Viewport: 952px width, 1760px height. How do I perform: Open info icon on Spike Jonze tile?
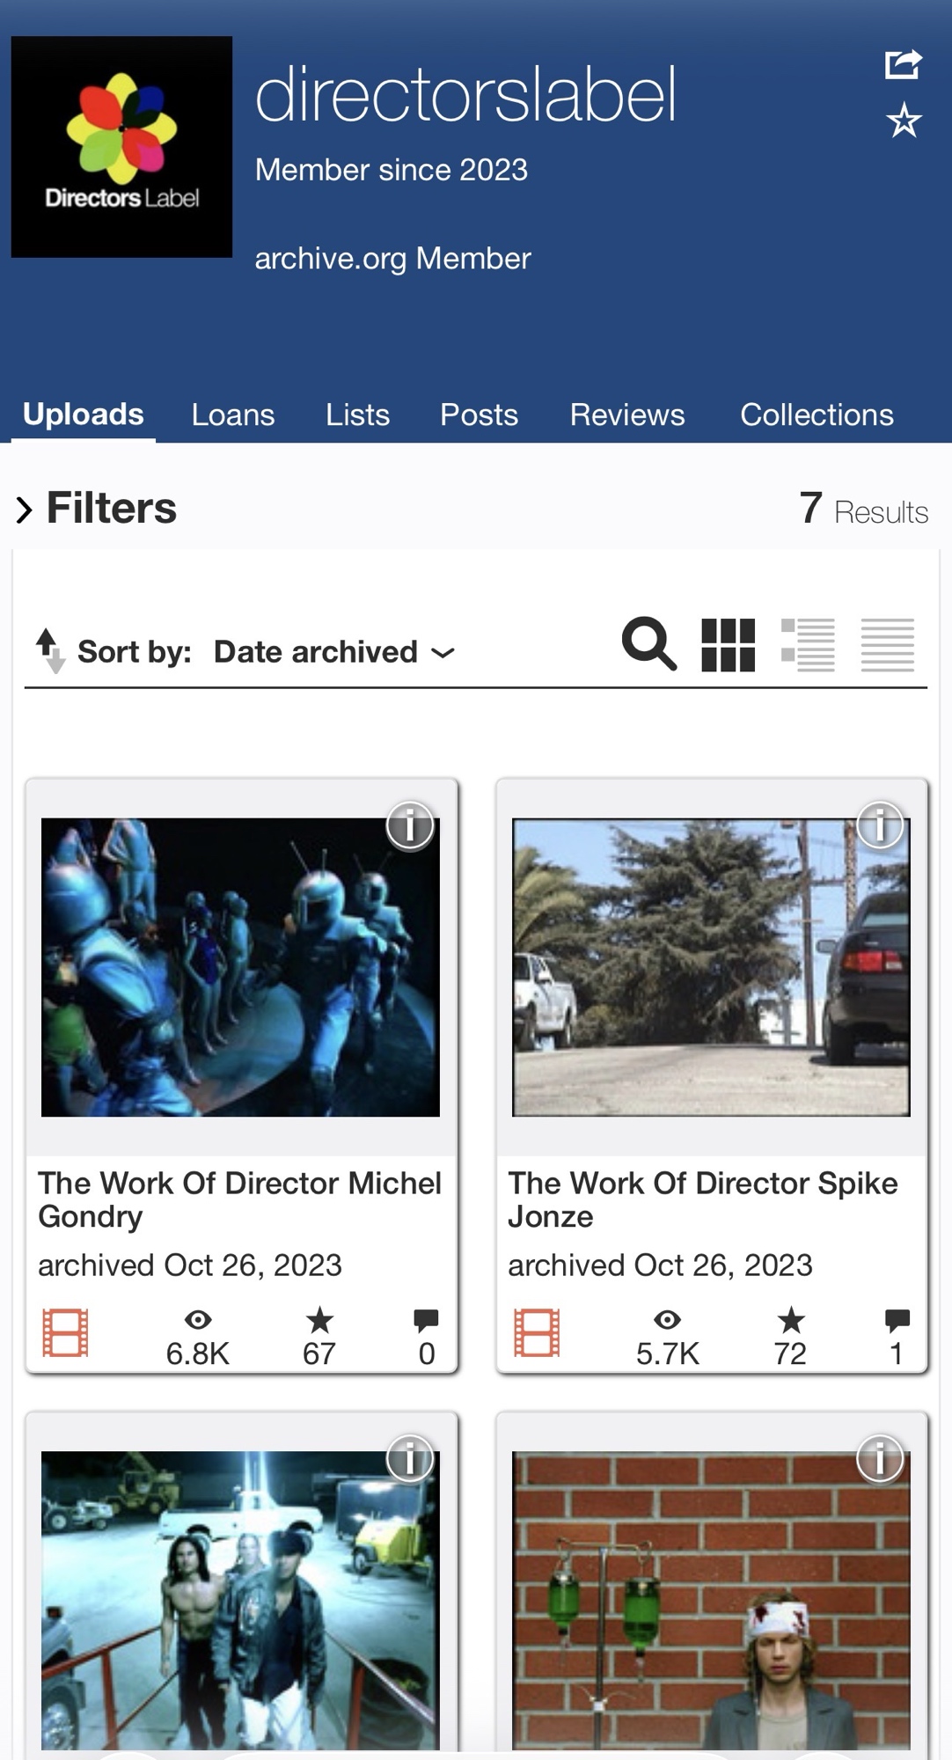pyautogui.click(x=880, y=825)
